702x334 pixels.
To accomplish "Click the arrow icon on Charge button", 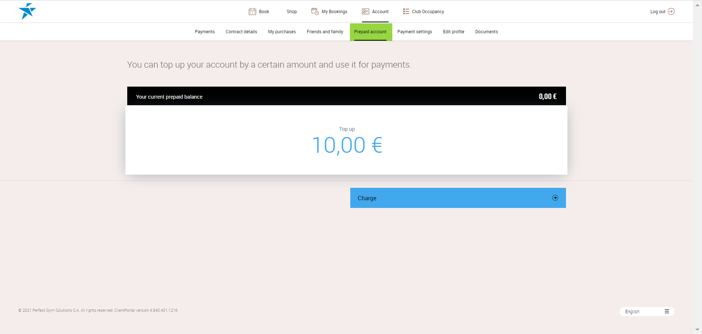I will click(x=555, y=198).
